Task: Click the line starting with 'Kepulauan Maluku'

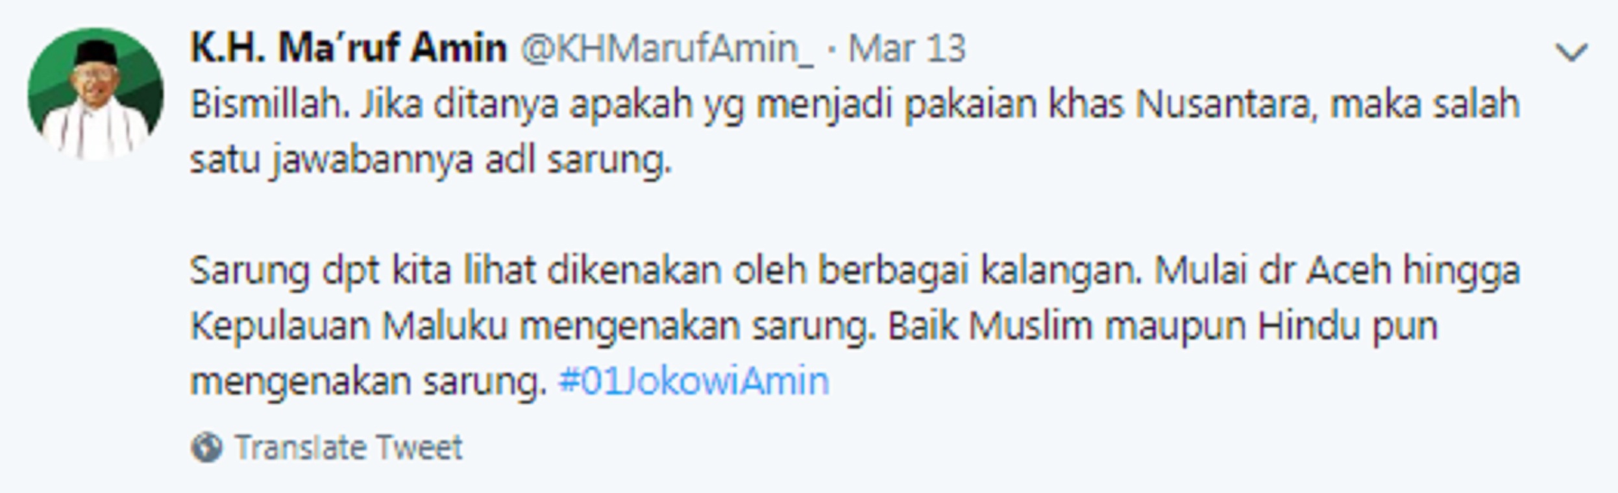Action: pyautogui.click(x=814, y=326)
